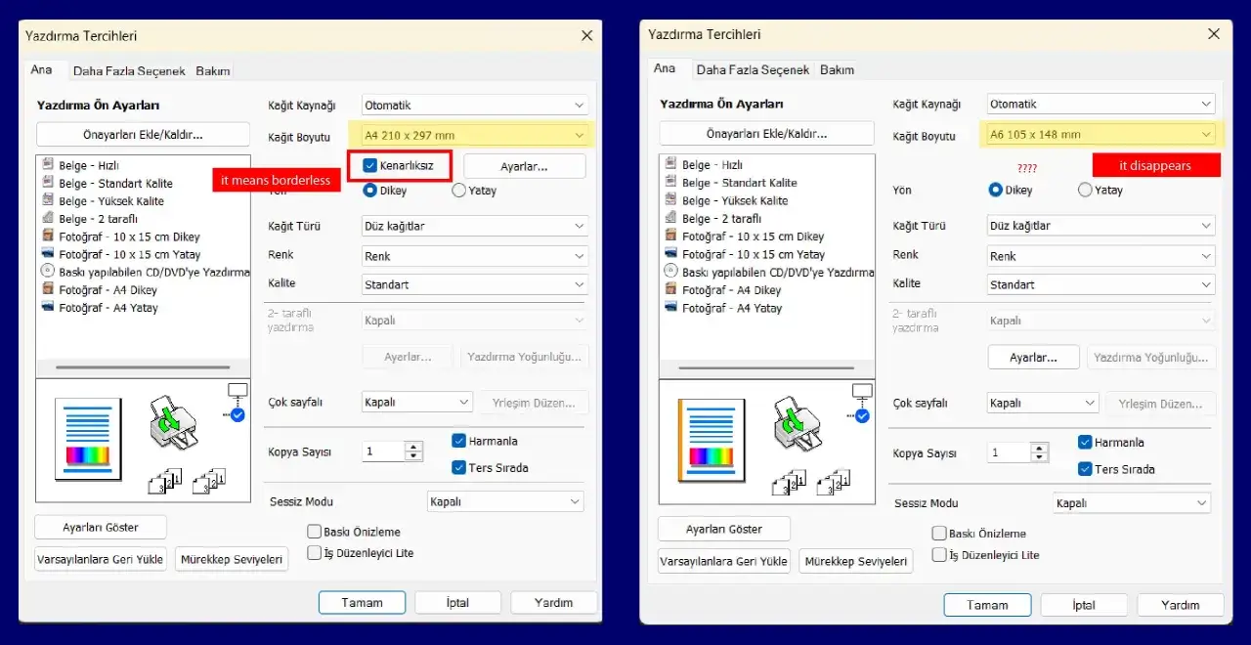1251x645 pixels.
Task: Open Kağıt Boyutu A4 dropdown
Action: (475, 135)
